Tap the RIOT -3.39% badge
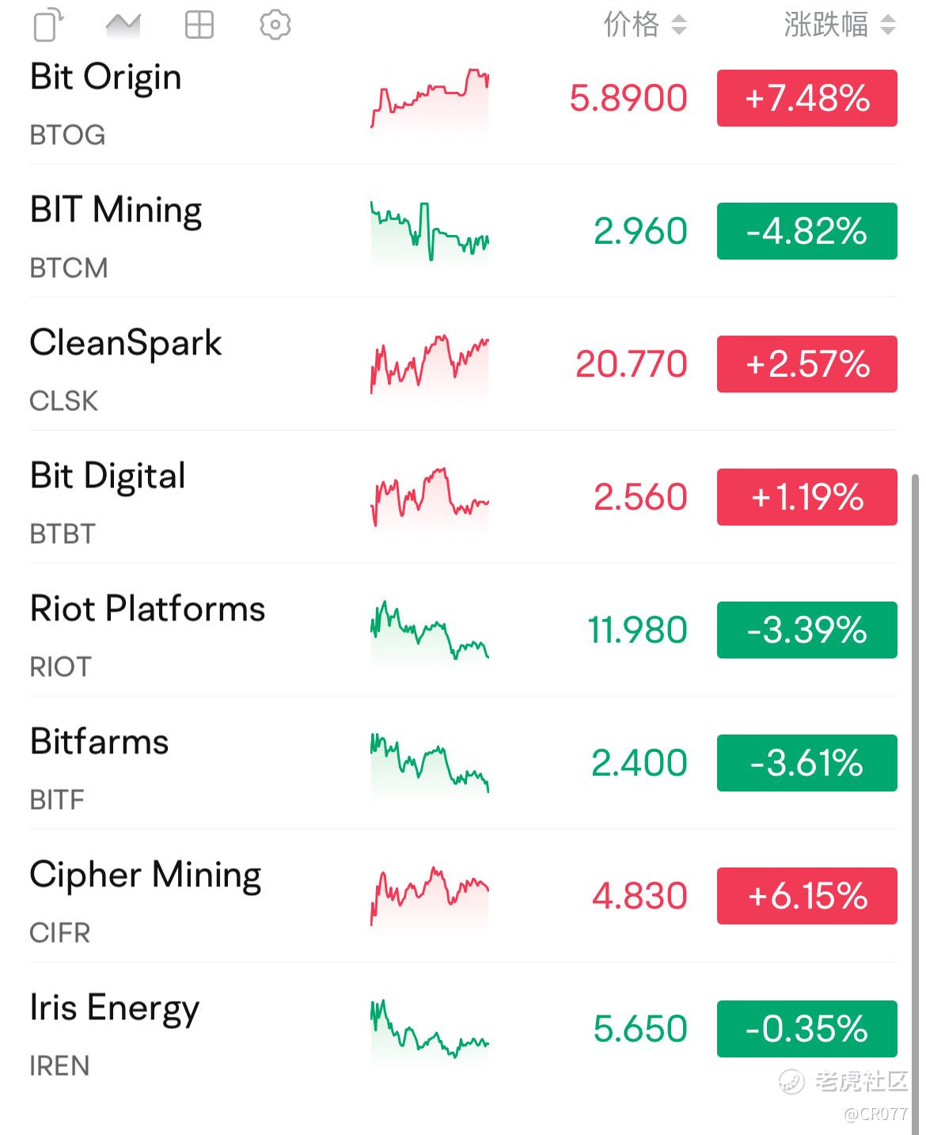Image resolution: width=926 pixels, height=1135 pixels. (x=807, y=630)
